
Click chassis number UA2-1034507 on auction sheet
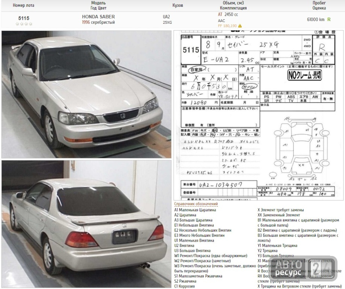[x=221, y=185]
